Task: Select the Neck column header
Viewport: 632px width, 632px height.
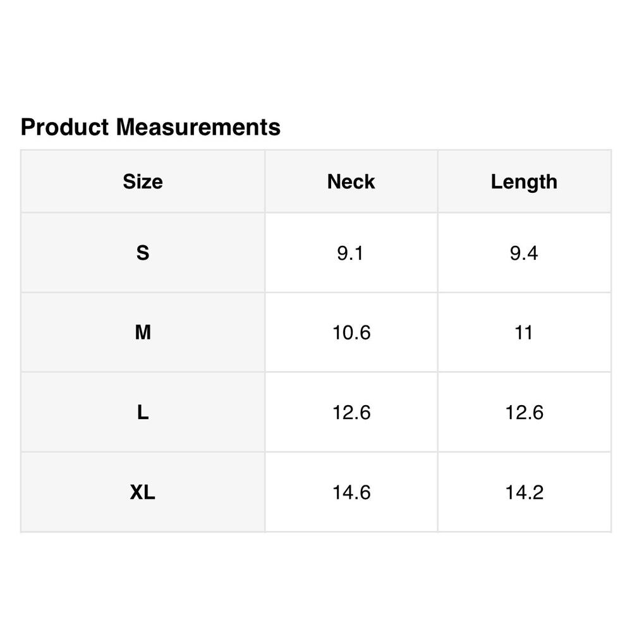Action: [x=351, y=182]
